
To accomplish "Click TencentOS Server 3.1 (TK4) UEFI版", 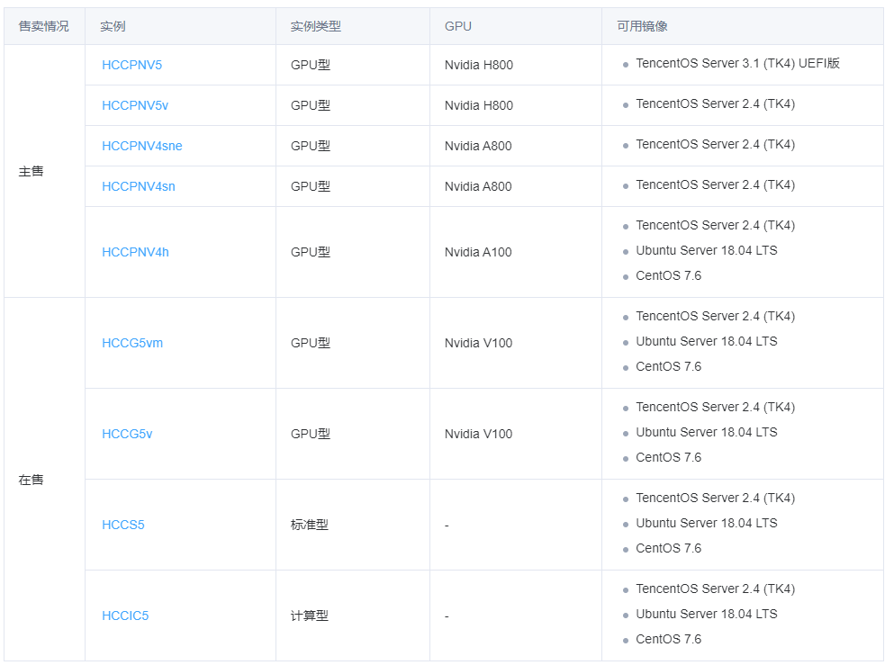I will point(737,63).
